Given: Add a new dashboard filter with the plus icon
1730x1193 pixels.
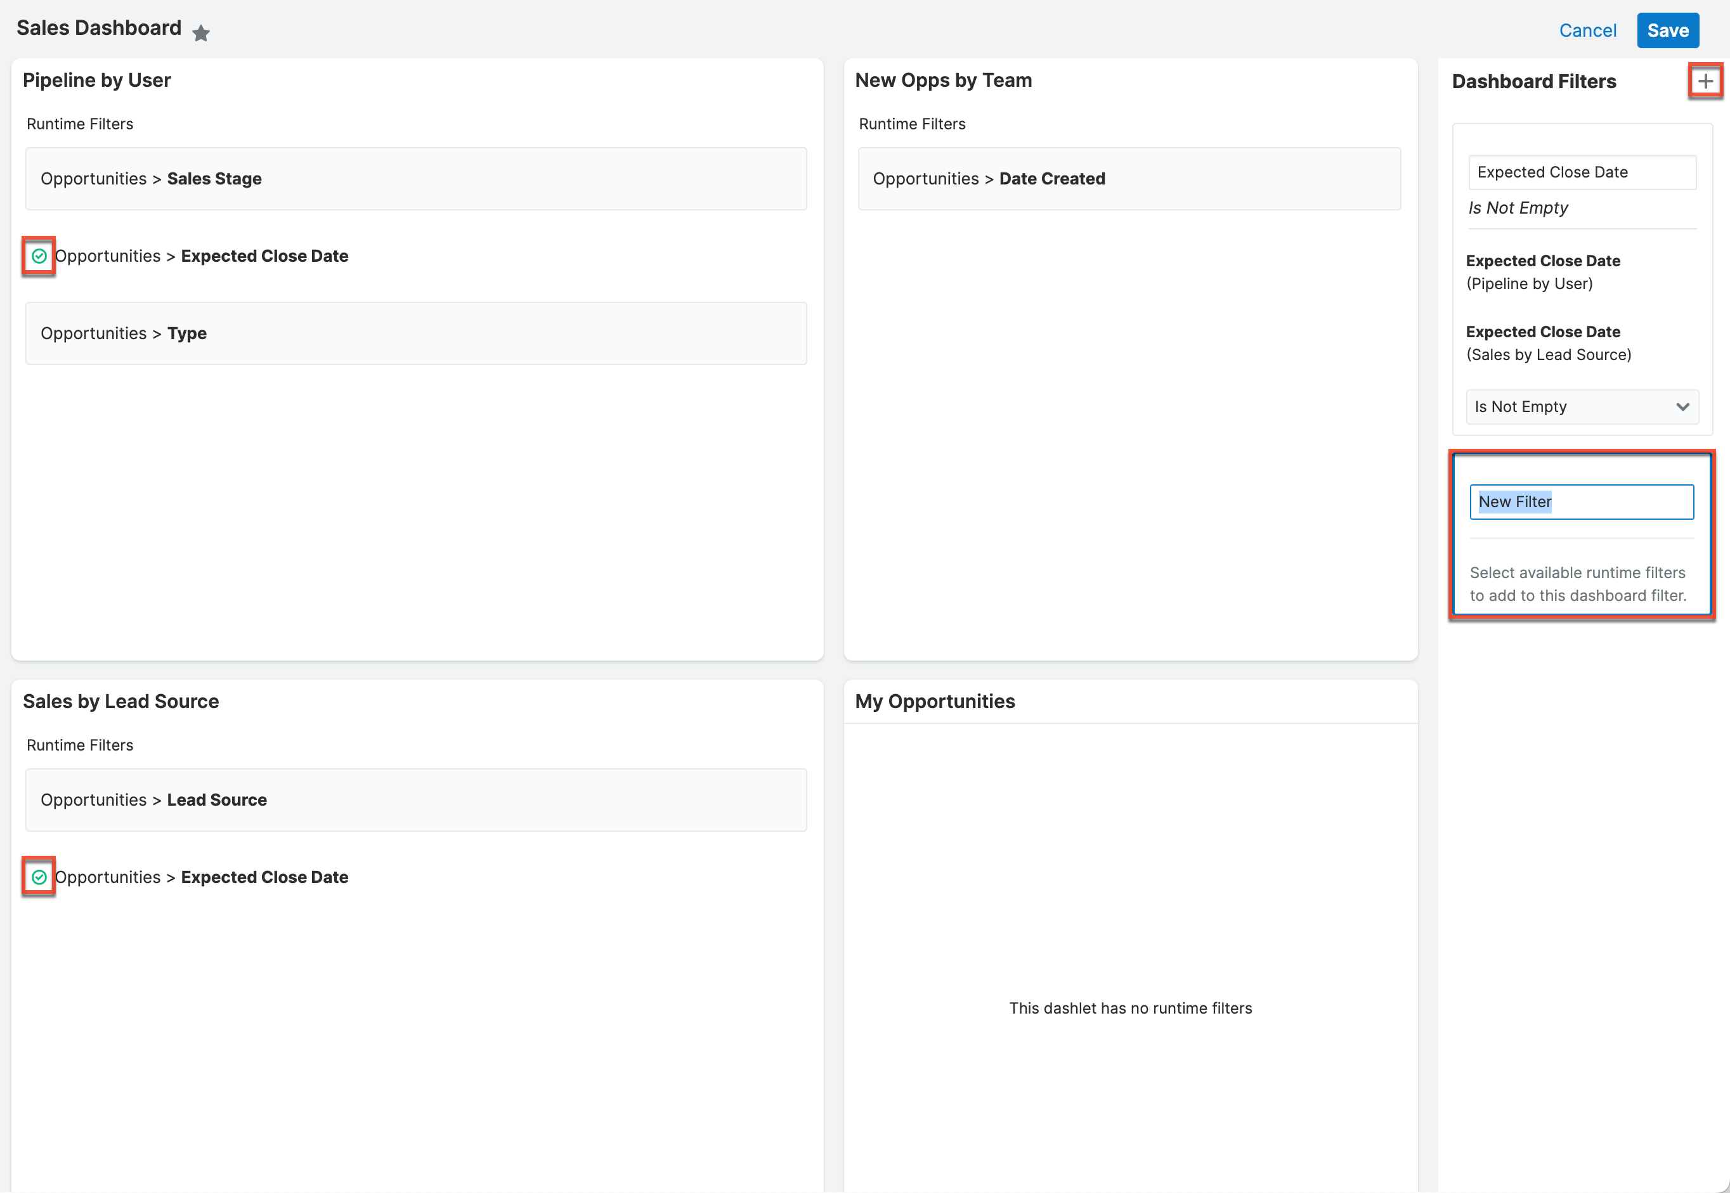Looking at the screenshot, I should pos(1705,81).
